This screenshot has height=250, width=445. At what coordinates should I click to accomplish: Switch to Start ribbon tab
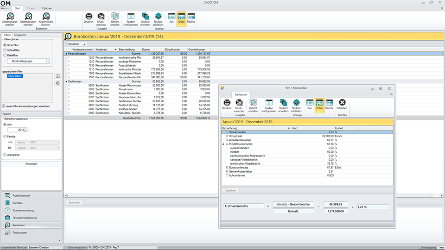17,8
